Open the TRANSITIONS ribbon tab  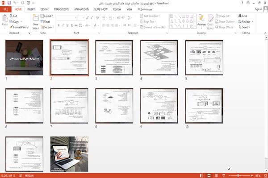tap(61, 9)
